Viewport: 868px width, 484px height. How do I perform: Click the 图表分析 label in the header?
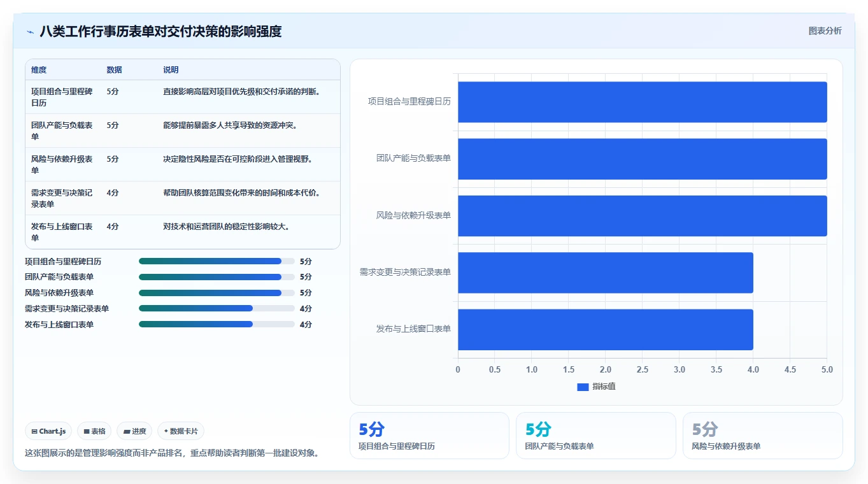coord(825,31)
